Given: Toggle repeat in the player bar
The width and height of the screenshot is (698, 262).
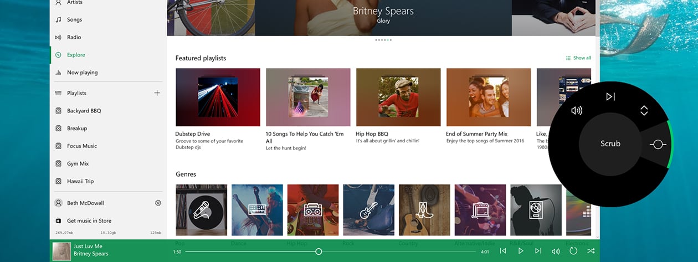Looking at the screenshot, I should coord(573,251).
